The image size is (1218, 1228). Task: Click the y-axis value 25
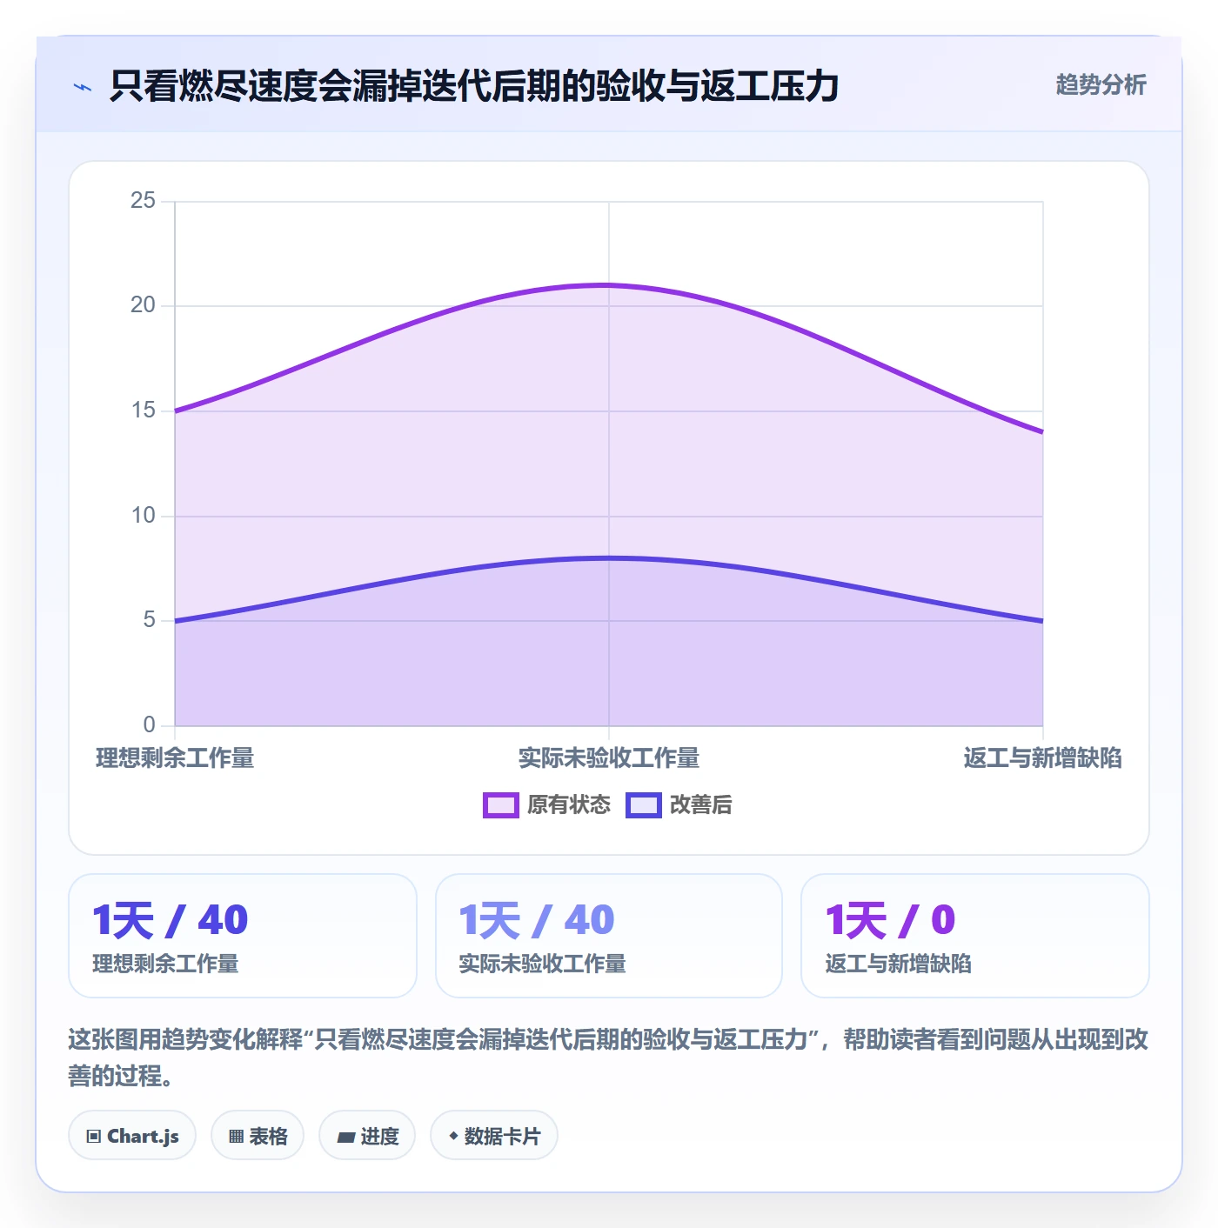pos(143,201)
